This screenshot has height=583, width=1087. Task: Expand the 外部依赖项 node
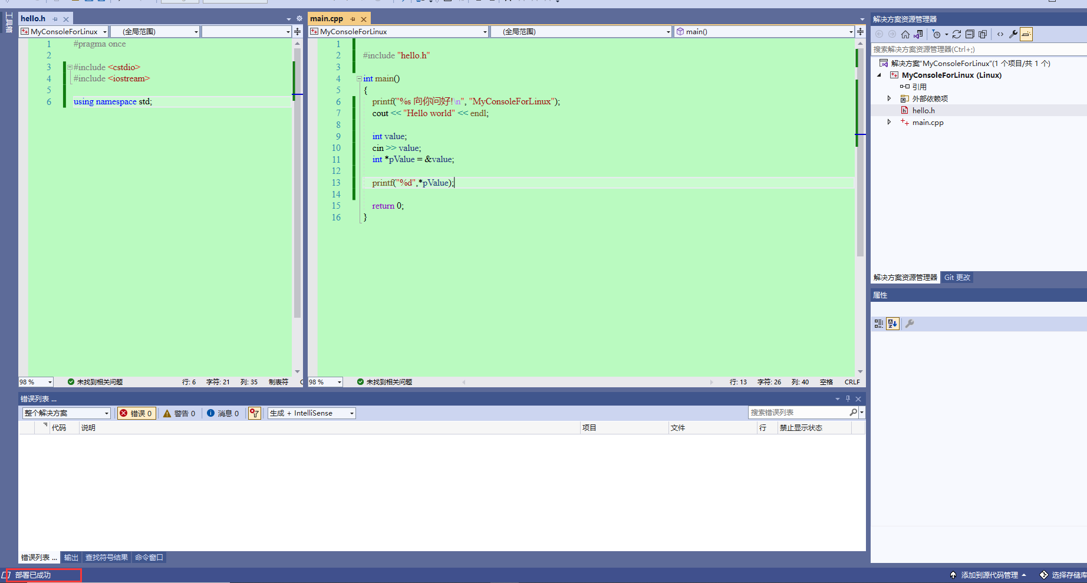click(x=890, y=98)
